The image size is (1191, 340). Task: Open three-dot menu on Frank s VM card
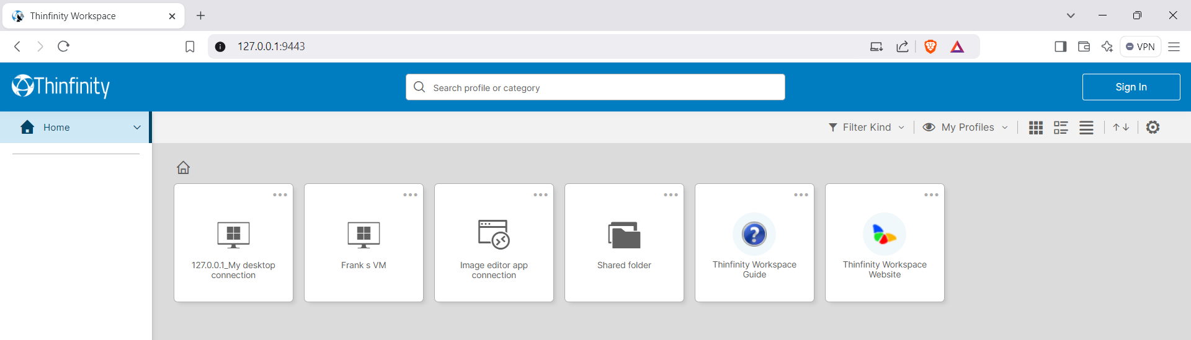(x=410, y=194)
